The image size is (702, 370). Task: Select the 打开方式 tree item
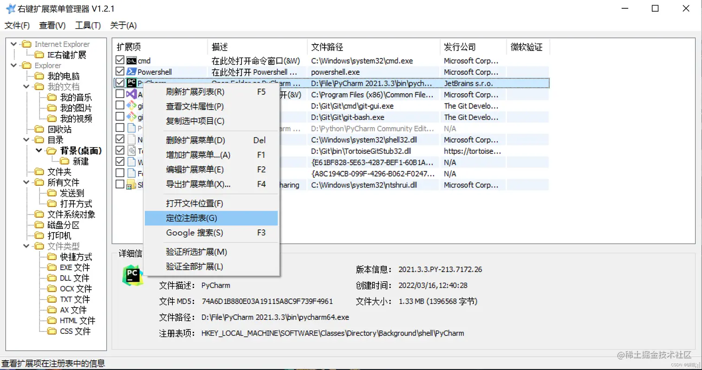click(x=76, y=204)
